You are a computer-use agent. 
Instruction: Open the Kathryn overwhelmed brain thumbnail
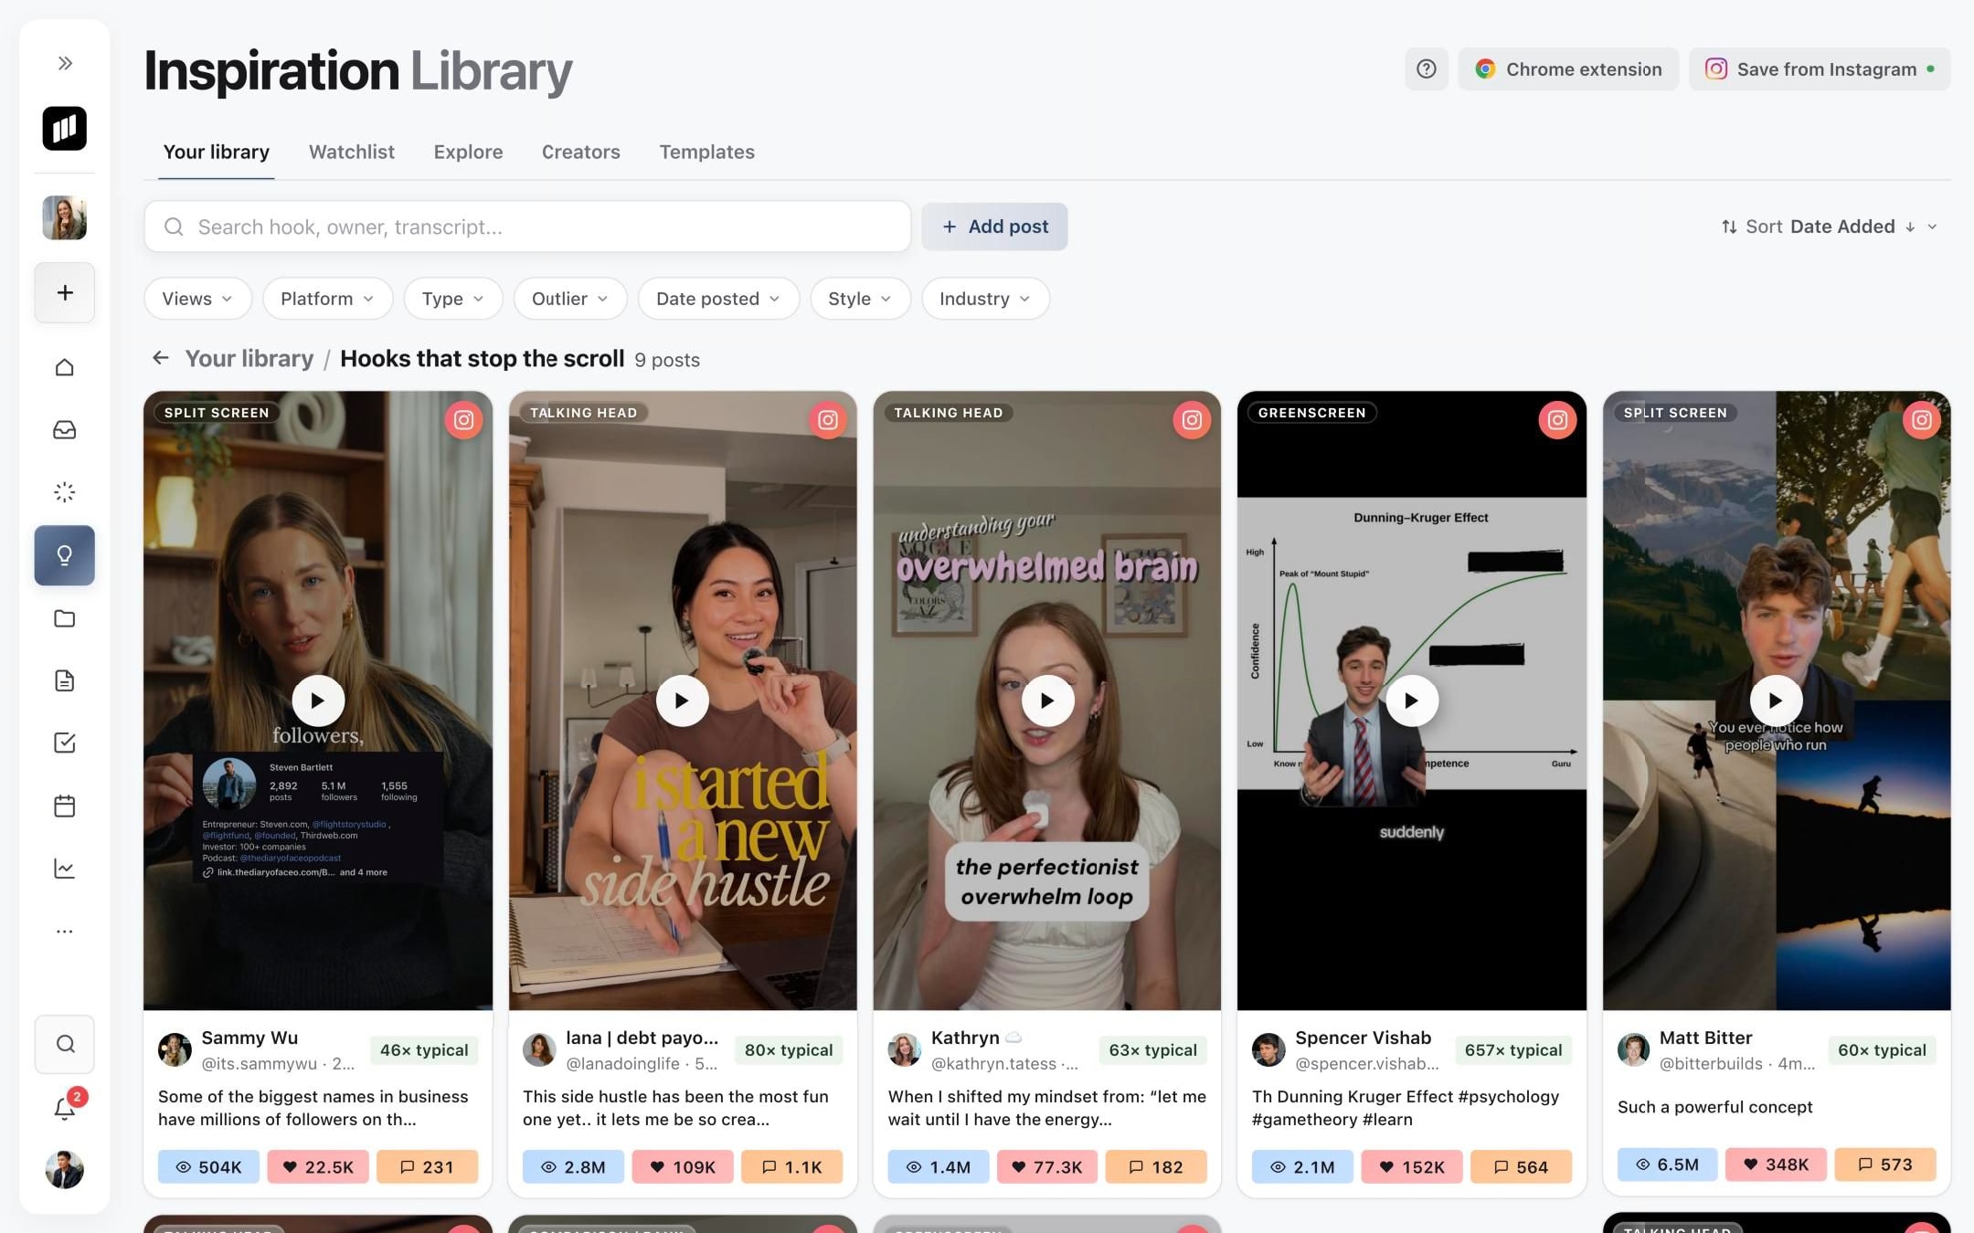click(1046, 701)
